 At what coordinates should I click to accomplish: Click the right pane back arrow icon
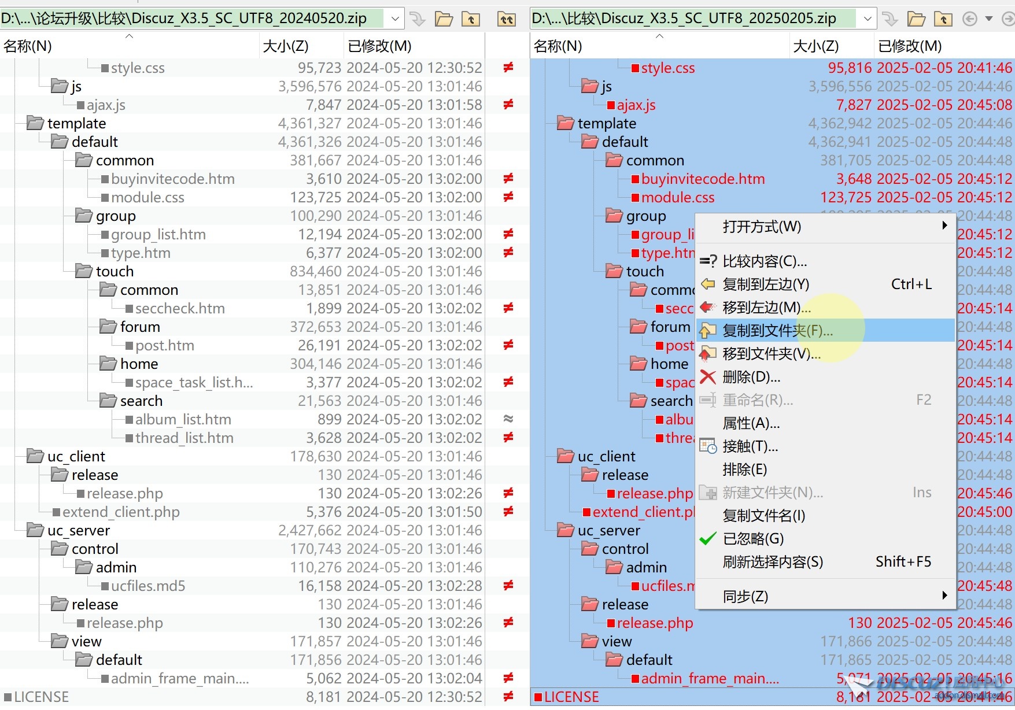tap(970, 19)
